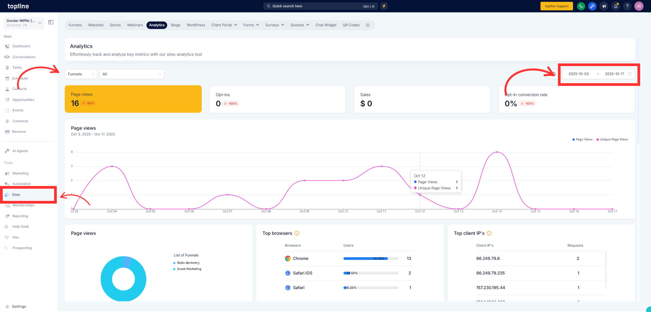Click the Top browsers info icon
Screen dimensions: 651x312
[x=297, y=233]
